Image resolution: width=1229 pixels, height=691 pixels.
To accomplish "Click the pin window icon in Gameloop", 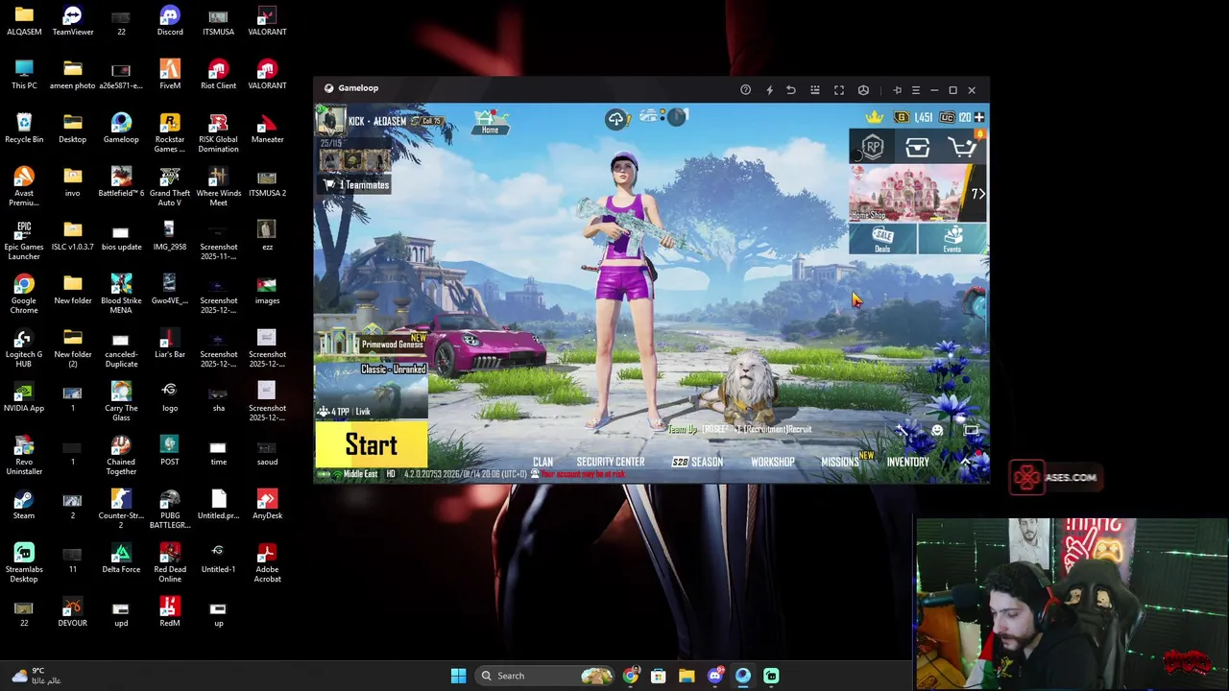I will [x=897, y=90].
